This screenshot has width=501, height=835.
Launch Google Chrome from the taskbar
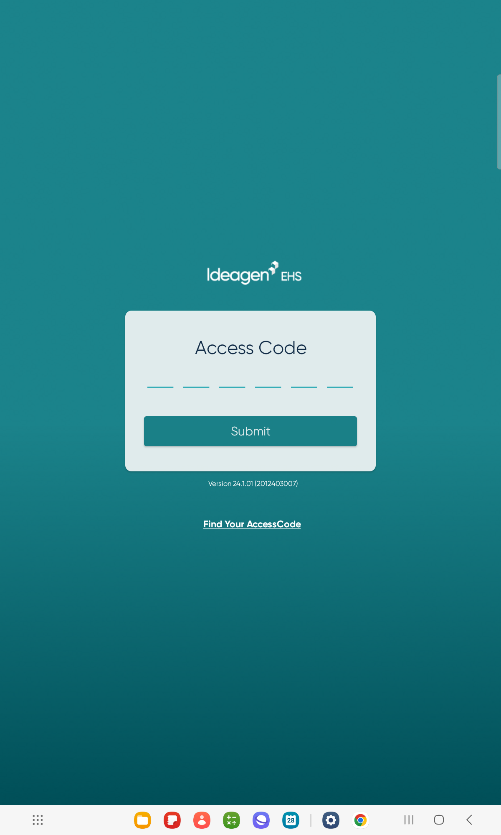(360, 820)
